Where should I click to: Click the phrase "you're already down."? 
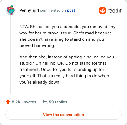(40, 82)
